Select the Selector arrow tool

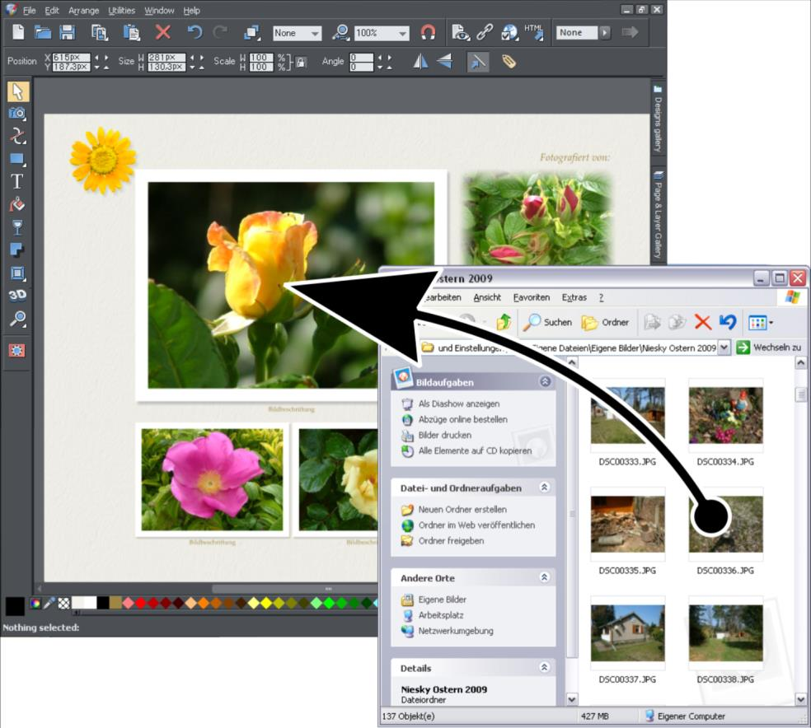(x=17, y=91)
